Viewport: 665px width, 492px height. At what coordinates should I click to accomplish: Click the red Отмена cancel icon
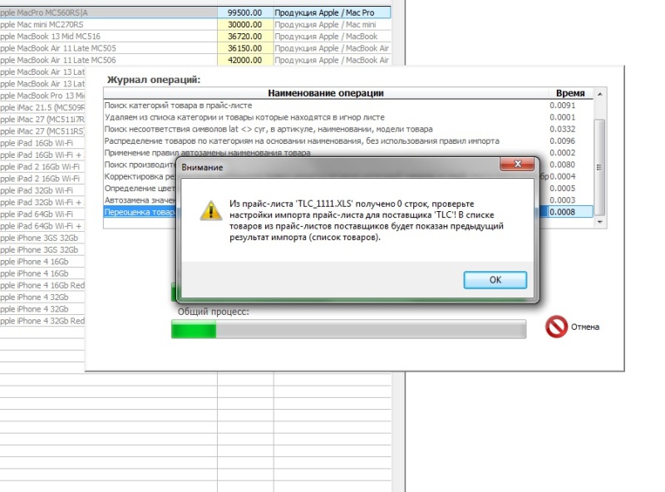coord(556,327)
